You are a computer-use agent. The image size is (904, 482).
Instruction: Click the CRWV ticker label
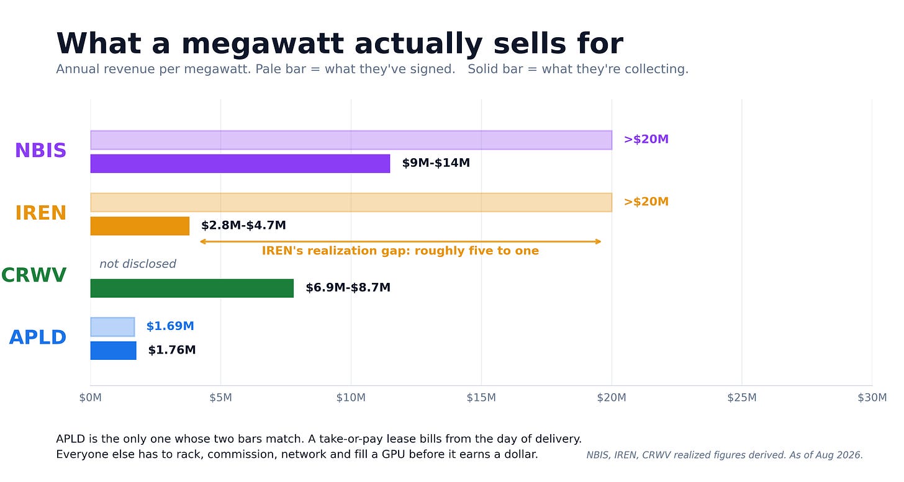[34, 275]
